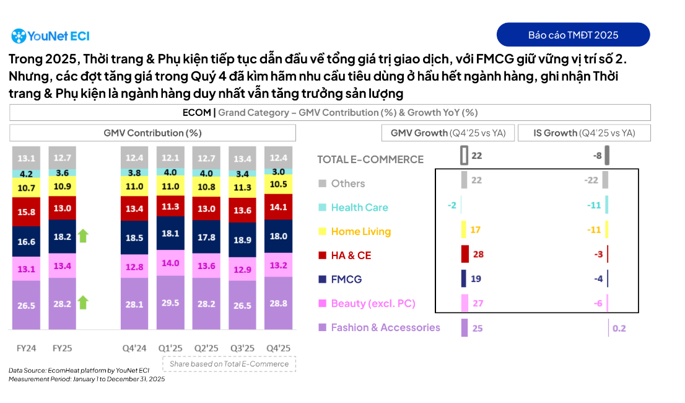Screen dimensions: 685x403
Task: Click green up arrow beside FY25 Fashion 28.2
Action: (x=83, y=303)
